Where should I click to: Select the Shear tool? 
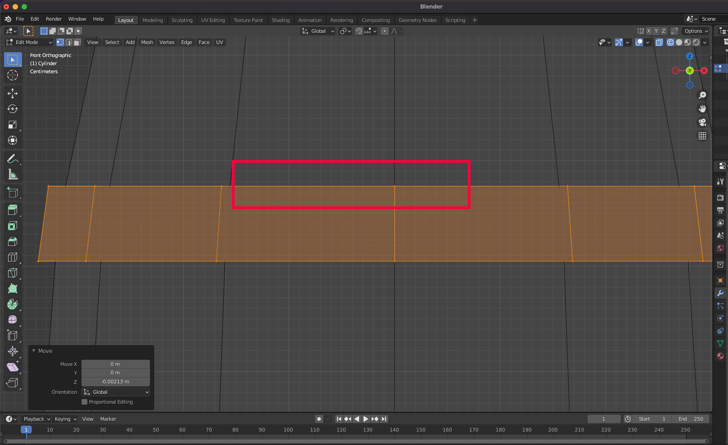[13, 367]
